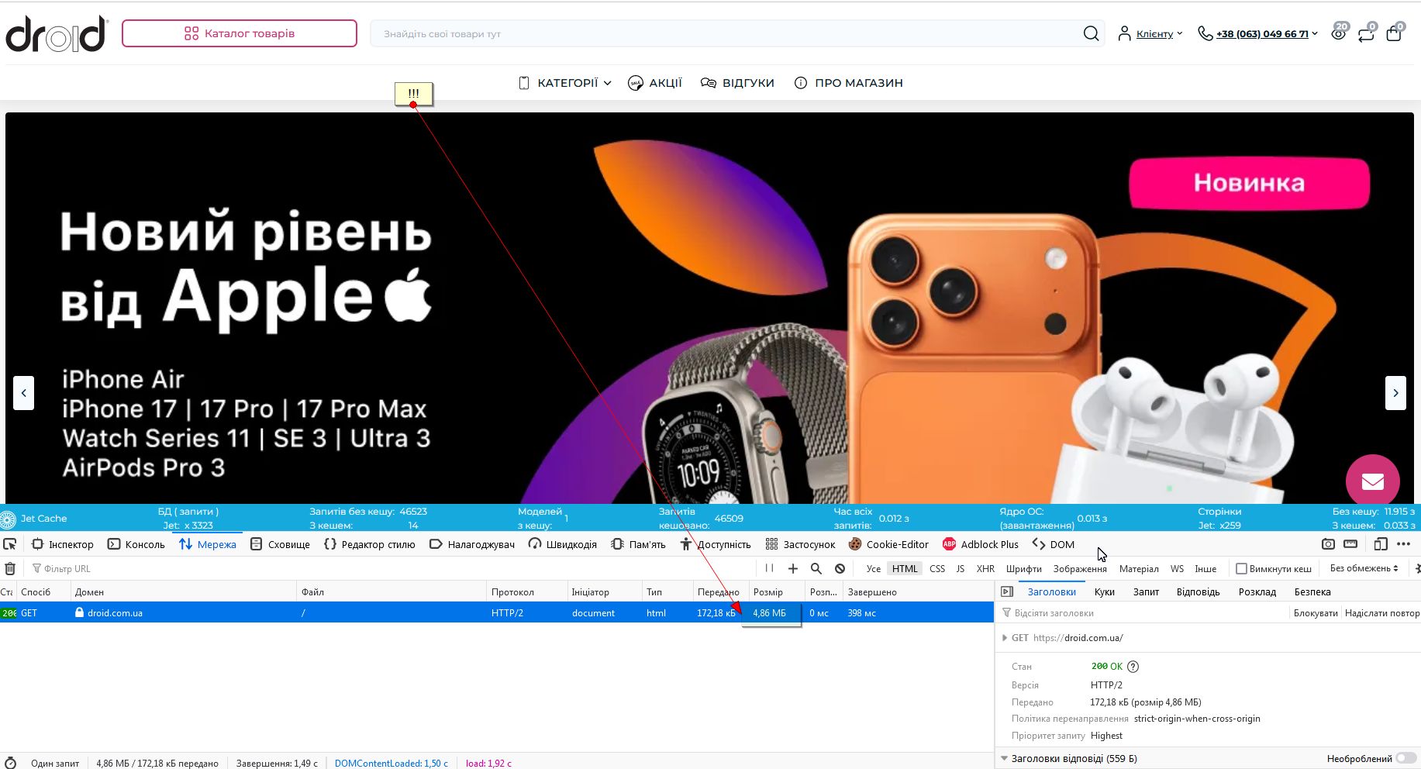Open the Безпека details tab

coord(1312,591)
